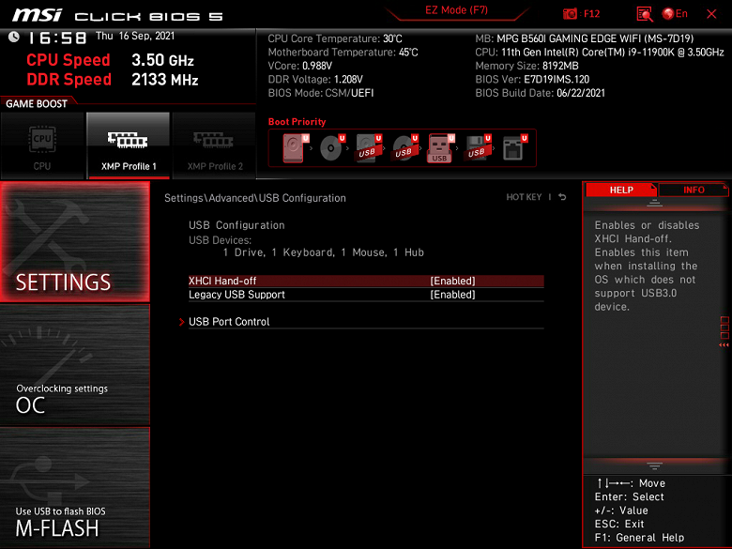Viewport: 732px width, 549px height.
Task: Open the M-FLASH menu
Action: (75, 487)
